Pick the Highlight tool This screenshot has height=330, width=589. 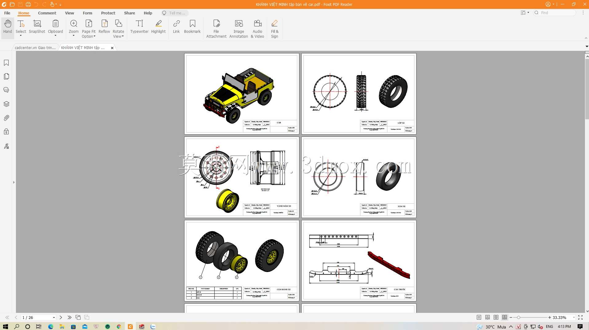point(158,27)
